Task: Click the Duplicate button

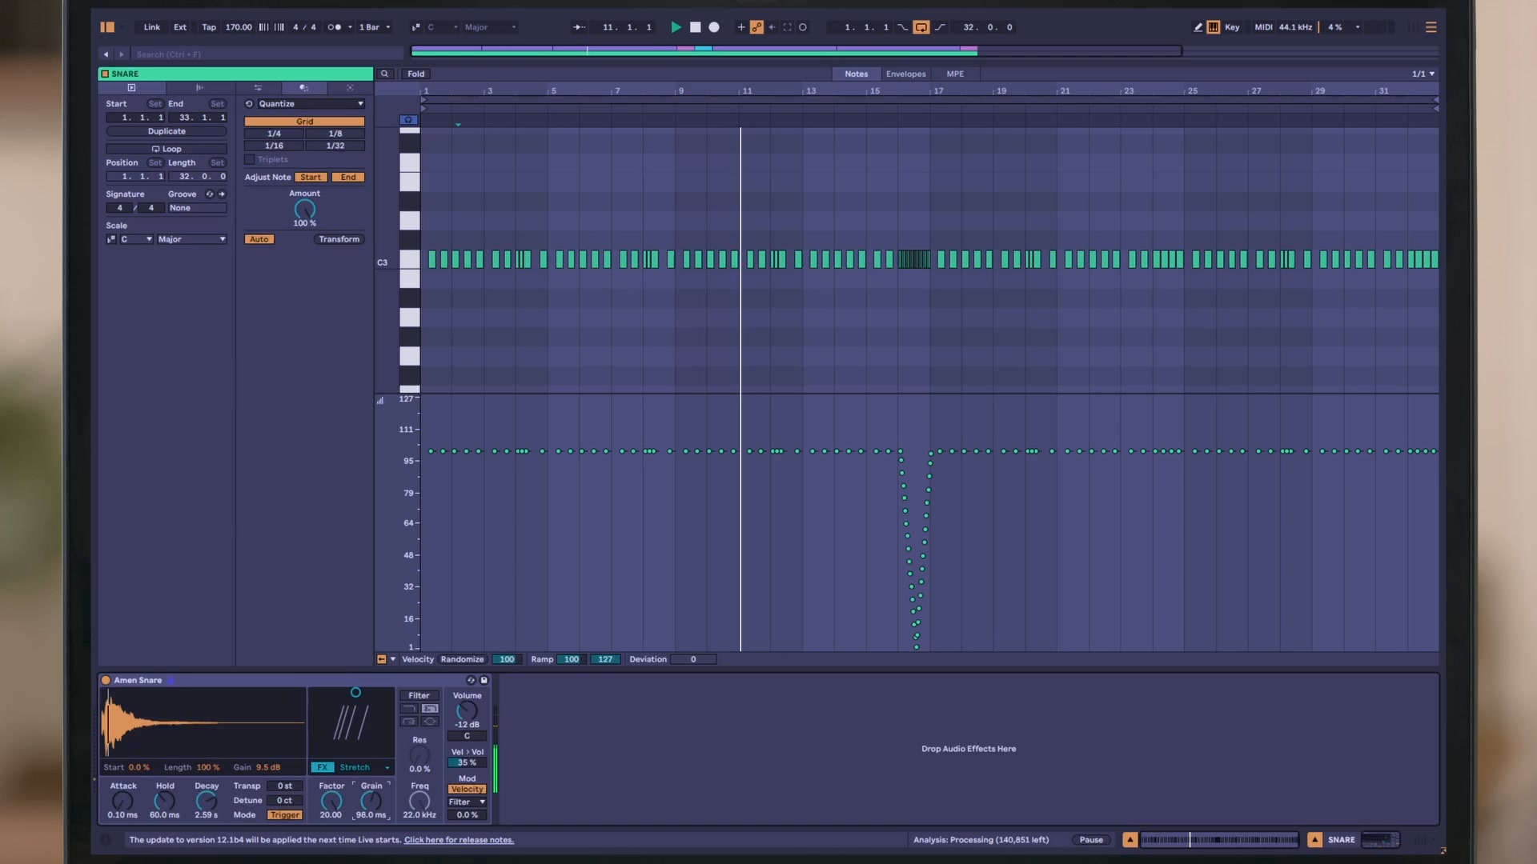Action: [167, 131]
